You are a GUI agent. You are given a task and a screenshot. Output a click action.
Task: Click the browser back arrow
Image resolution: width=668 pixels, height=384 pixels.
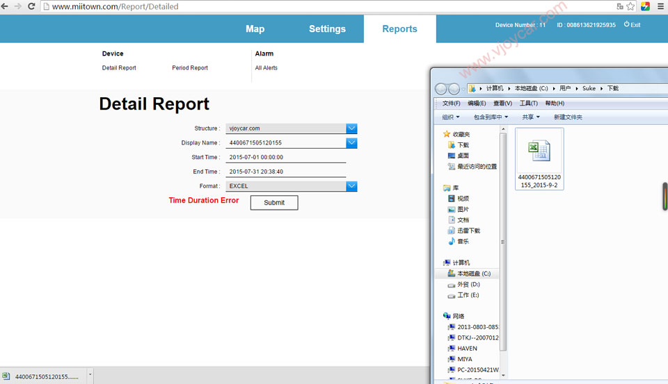[x=6, y=6]
